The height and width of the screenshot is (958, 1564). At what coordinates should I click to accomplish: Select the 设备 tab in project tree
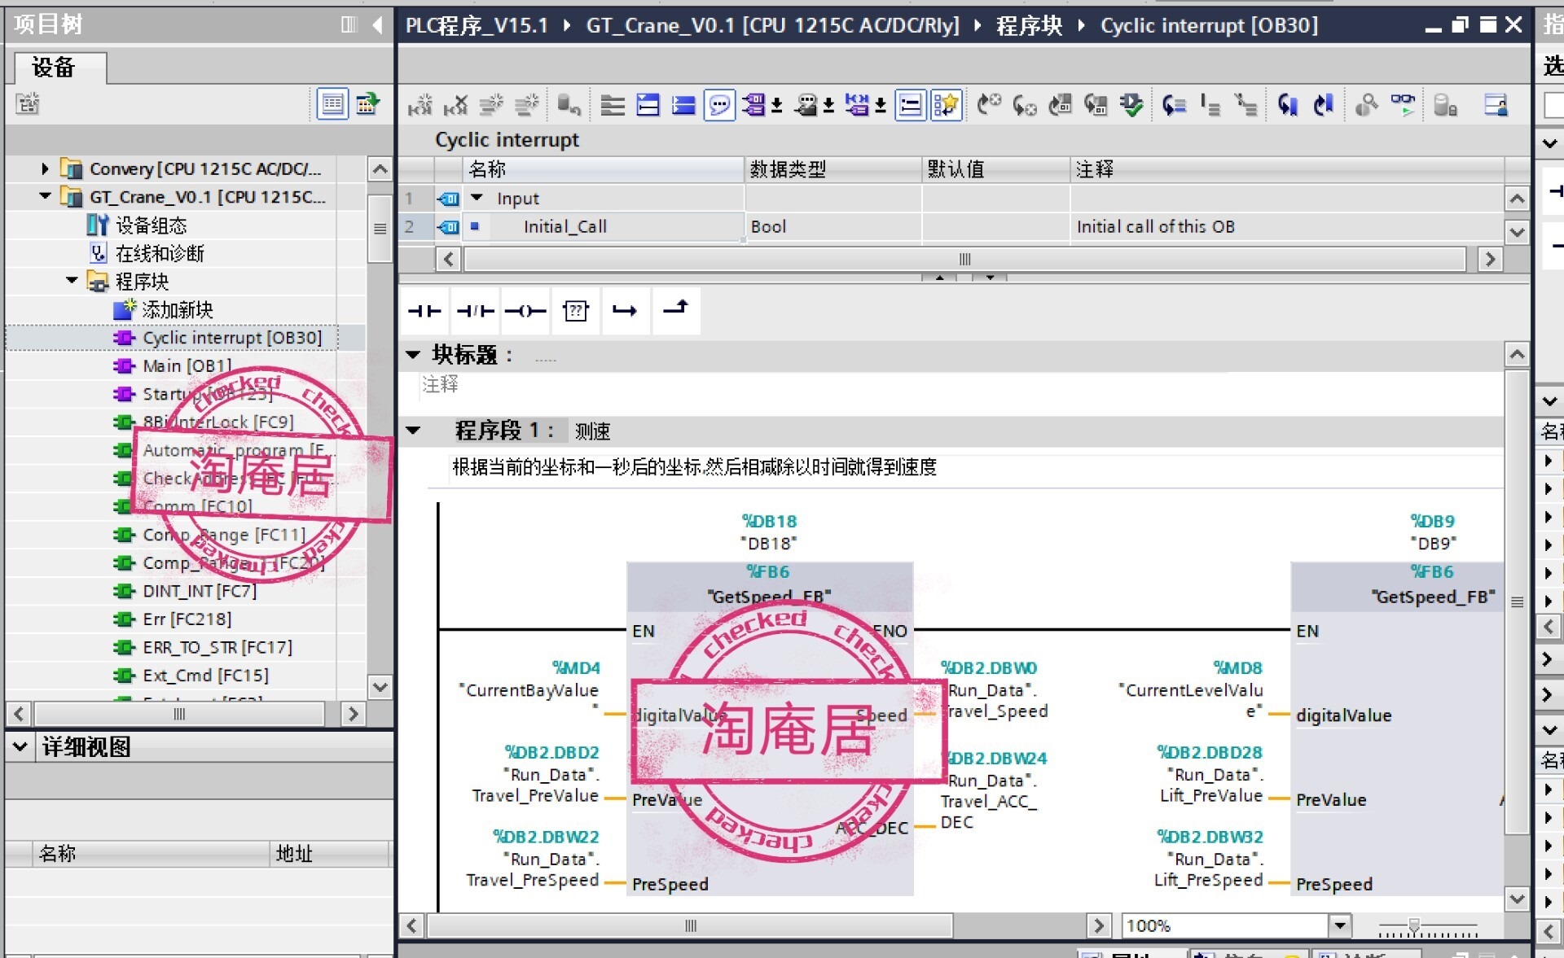tap(55, 68)
